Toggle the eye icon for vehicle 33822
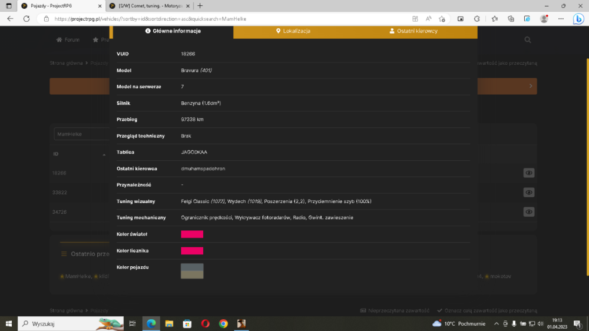This screenshot has width=589, height=331. pos(528,193)
